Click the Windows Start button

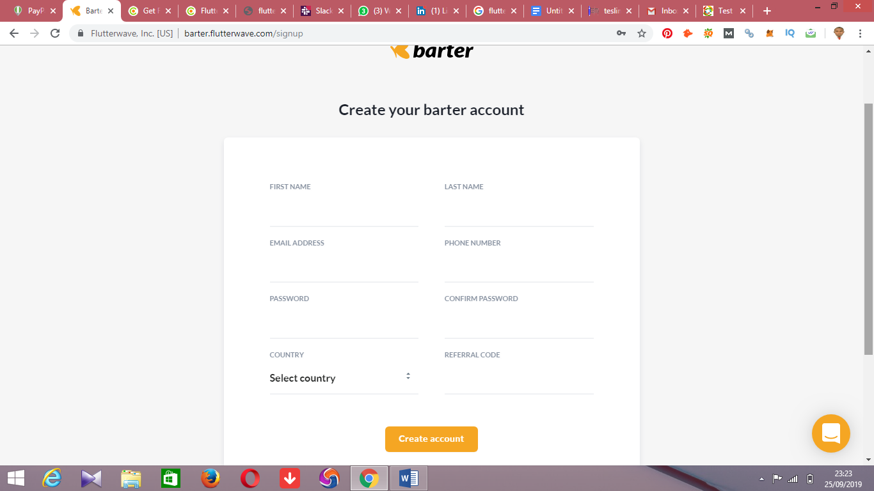click(x=16, y=478)
